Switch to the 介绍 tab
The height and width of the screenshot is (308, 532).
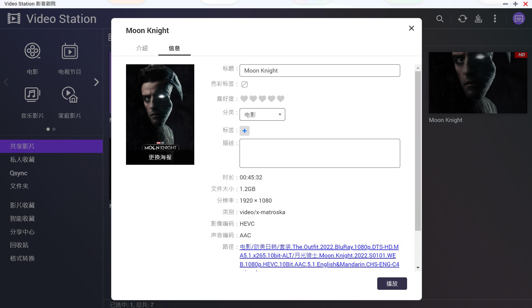pyautogui.click(x=142, y=48)
